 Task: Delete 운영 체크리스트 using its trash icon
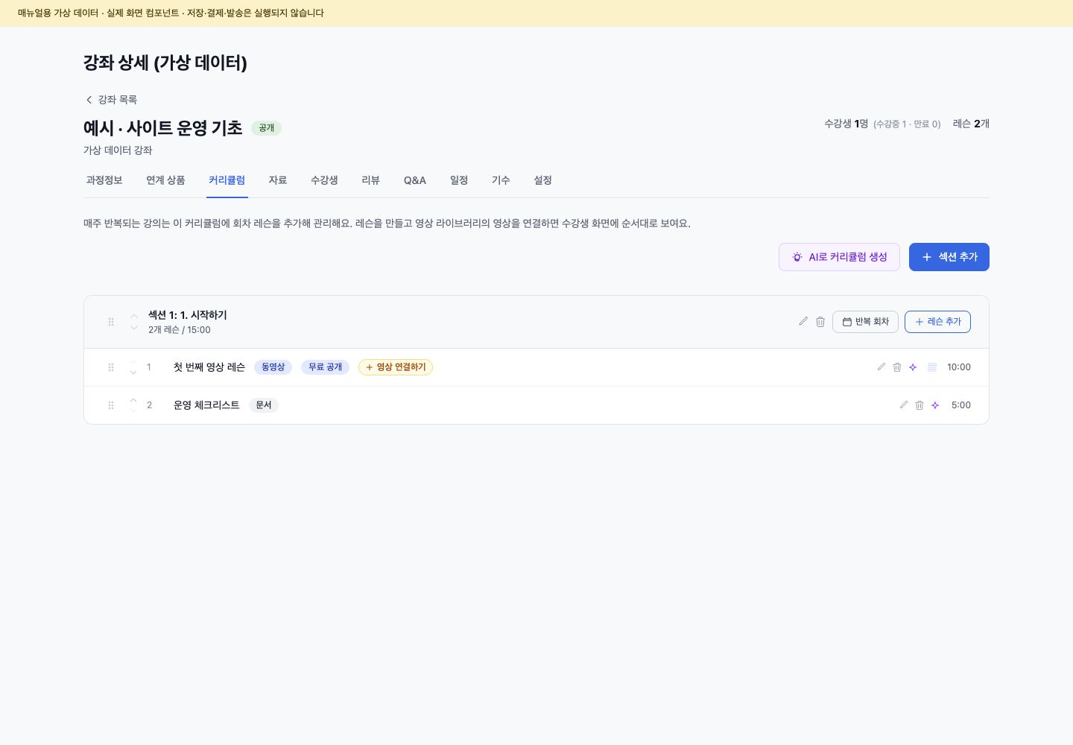point(920,405)
